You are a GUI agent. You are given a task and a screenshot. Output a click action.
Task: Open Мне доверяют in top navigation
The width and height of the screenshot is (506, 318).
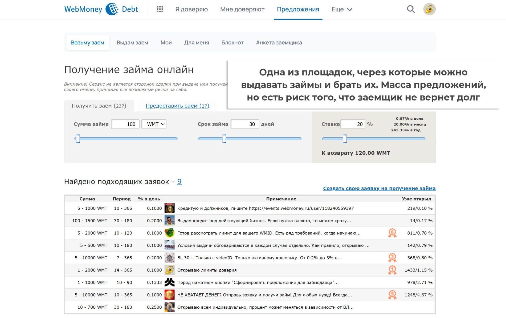(242, 9)
